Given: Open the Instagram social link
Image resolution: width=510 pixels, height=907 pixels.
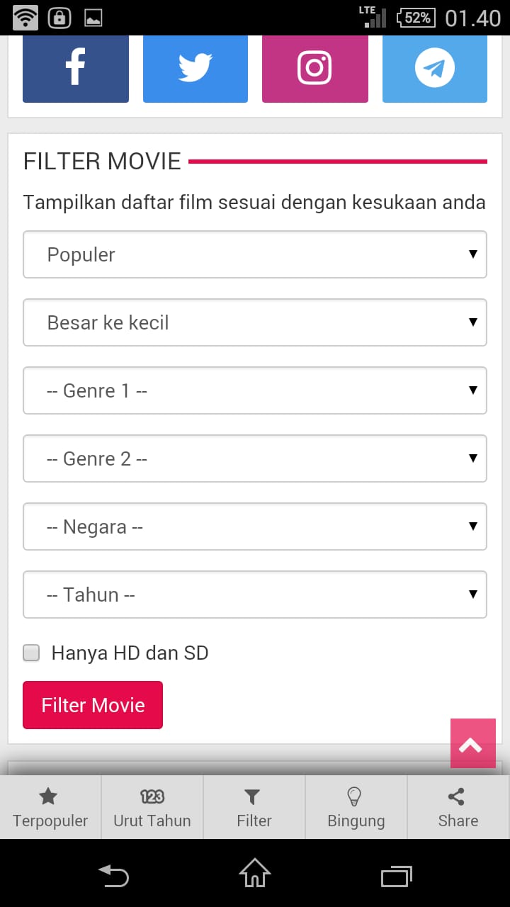Looking at the screenshot, I should point(315,69).
